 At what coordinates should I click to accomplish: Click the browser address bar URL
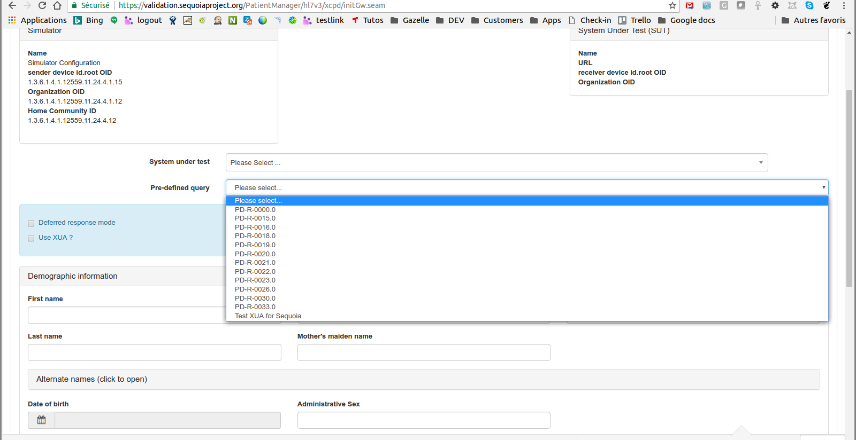pos(251,5)
